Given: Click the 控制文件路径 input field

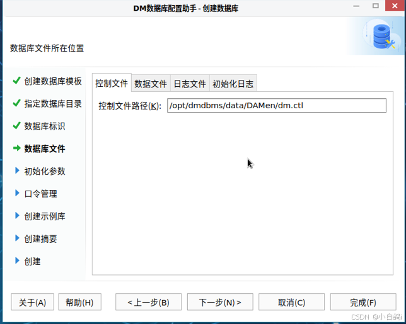Looking at the screenshot, I should (x=277, y=106).
